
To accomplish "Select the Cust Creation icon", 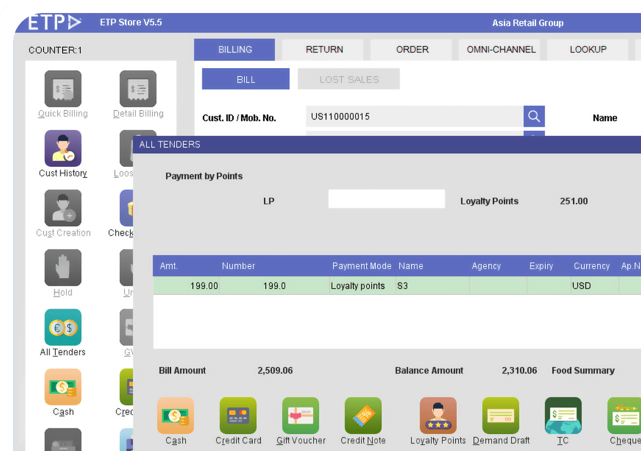I will point(63,207).
